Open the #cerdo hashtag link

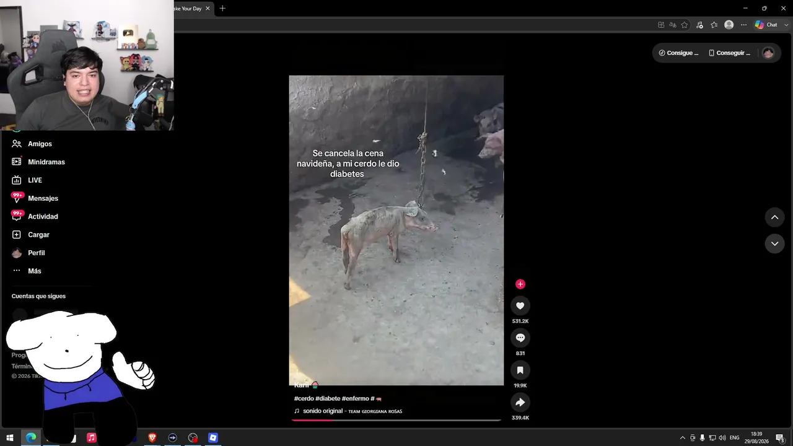(304, 398)
